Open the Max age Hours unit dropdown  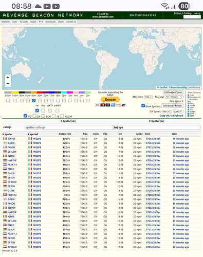[x=177, y=97]
